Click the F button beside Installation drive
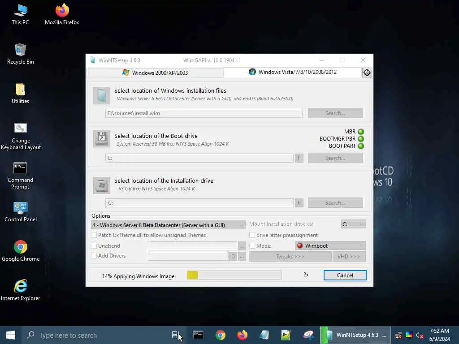Viewport: 459px width, 344px height. point(299,203)
